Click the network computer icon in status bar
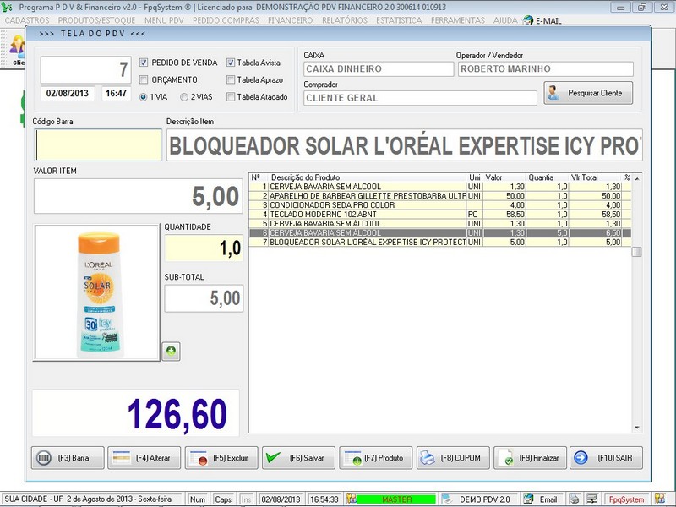This screenshot has width=676, height=507. pyautogui.click(x=591, y=499)
